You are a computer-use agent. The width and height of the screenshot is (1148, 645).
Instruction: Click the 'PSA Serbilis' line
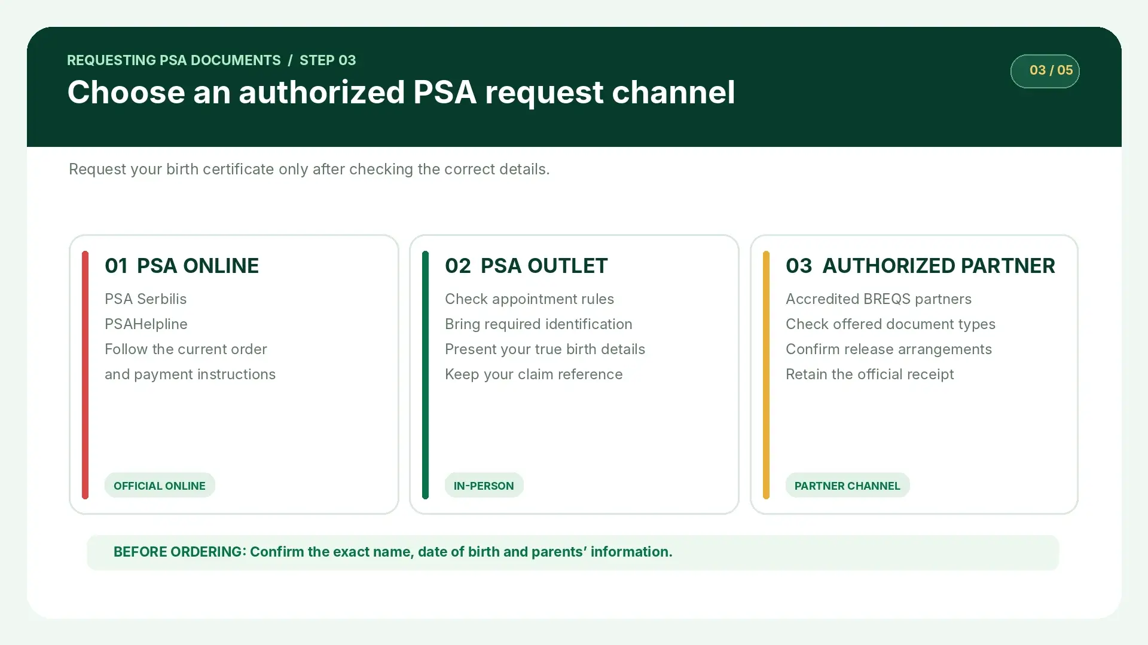coord(145,299)
